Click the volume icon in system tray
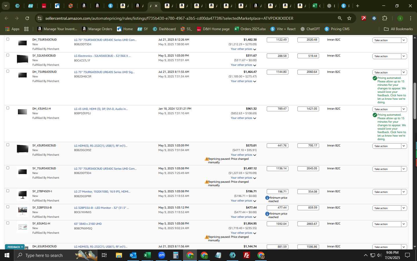This screenshot has width=417, height=261. click(379, 255)
